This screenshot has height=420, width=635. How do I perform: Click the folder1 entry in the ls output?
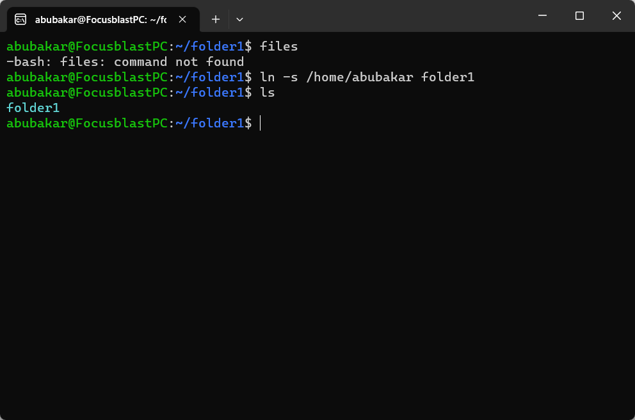click(32, 108)
